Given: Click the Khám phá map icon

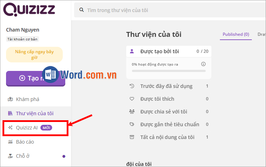Looking at the screenshot, I should pos(10,99).
